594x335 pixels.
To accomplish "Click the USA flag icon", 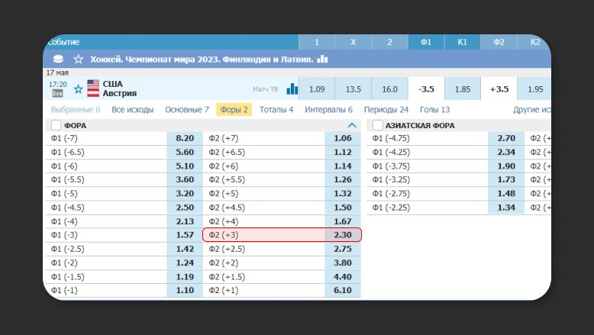I will [93, 84].
